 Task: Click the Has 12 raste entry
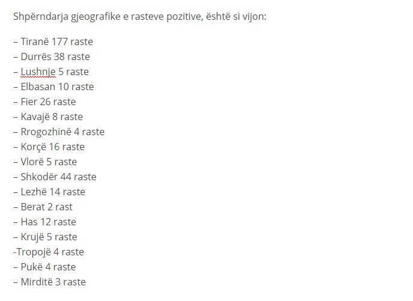(44, 222)
